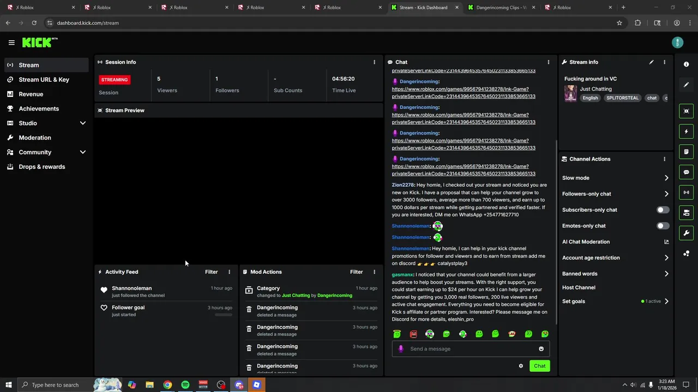Open Channel Actions panel options menu

(x=664, y=159)
